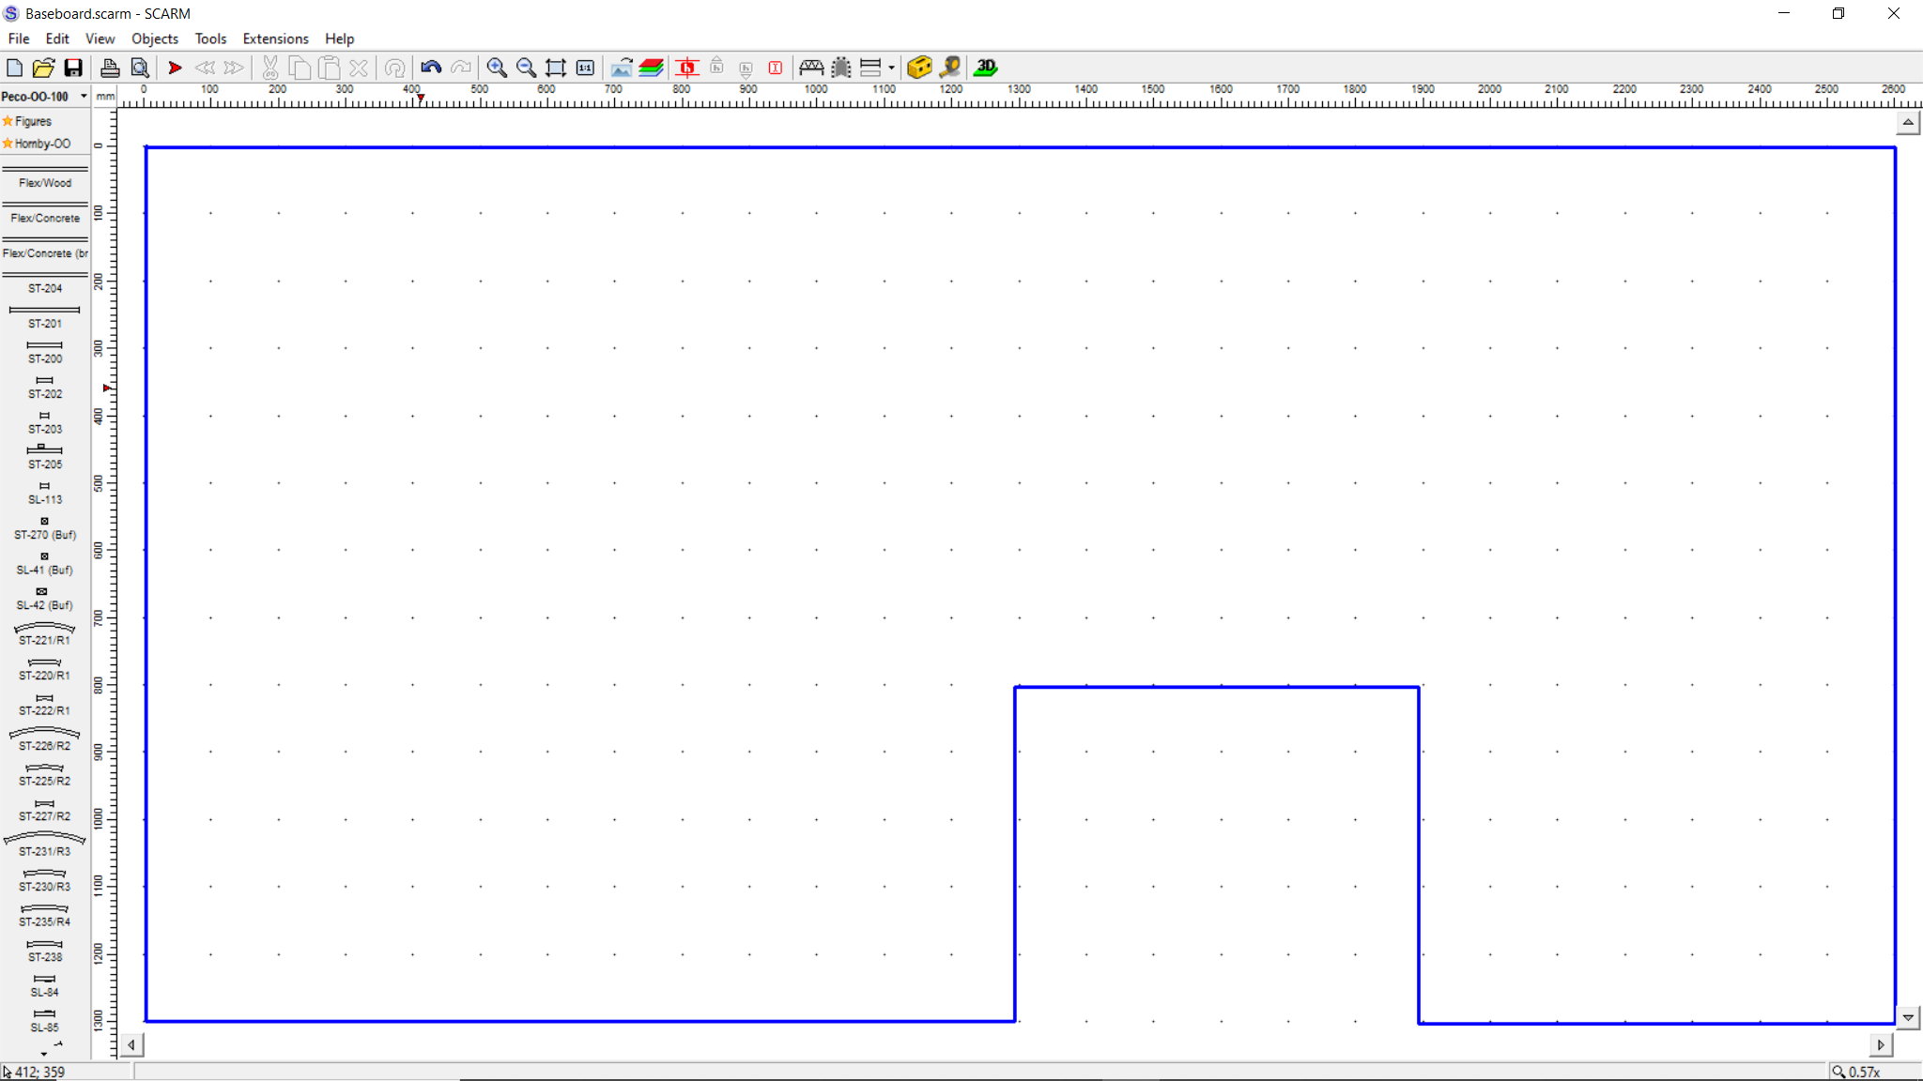Viewport: 1923px width, 1081px height.
Task: Expand the track list down arrow
Action: (44, 1054)
